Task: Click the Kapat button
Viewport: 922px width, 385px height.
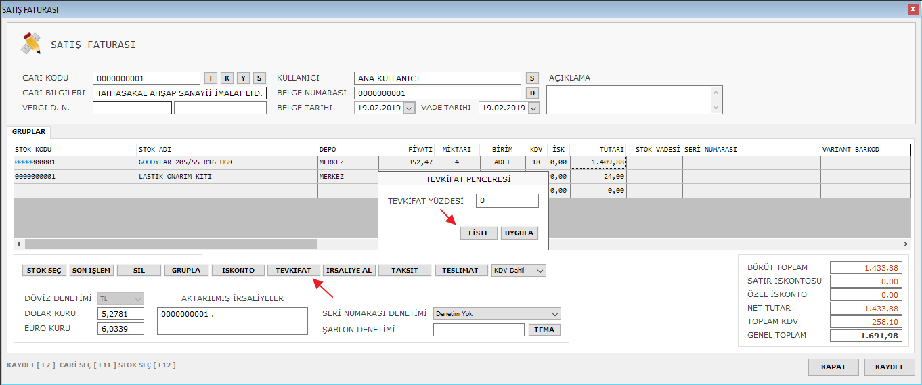Action: (833, 367)
